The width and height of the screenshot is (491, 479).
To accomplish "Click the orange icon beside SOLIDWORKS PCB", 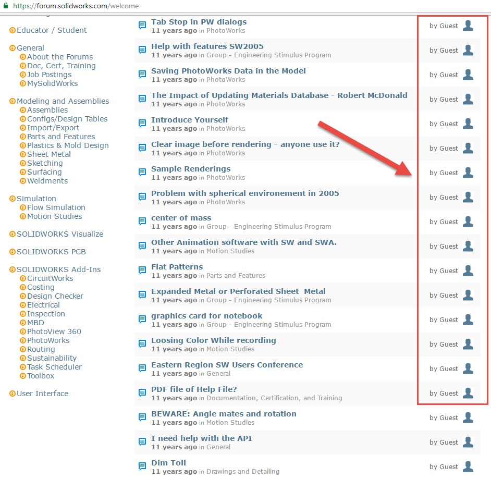I will point(13,252).
